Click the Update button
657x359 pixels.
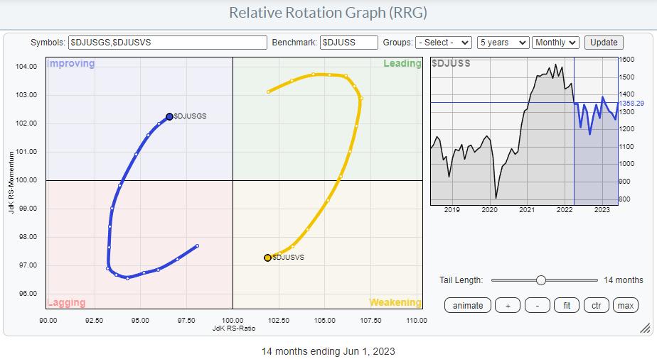point(604,43)
